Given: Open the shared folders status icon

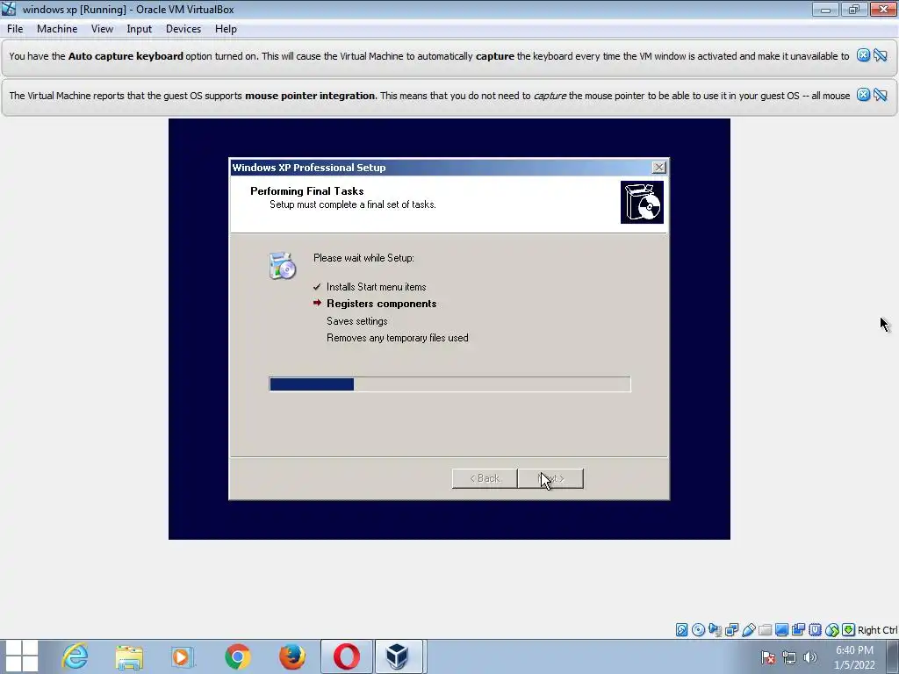Looking at the screenshot, I should tap(765, 630).
